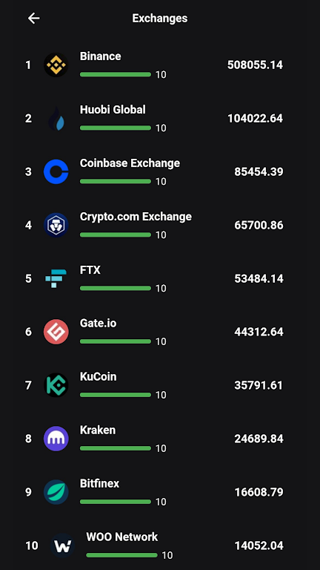Click FTX's green rating bar

[116, 288]
